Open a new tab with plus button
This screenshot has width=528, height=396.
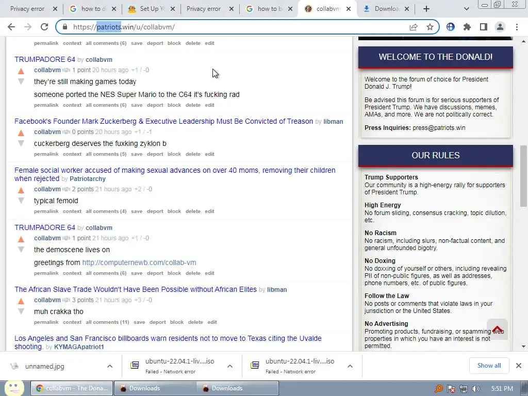click(426, 9)
